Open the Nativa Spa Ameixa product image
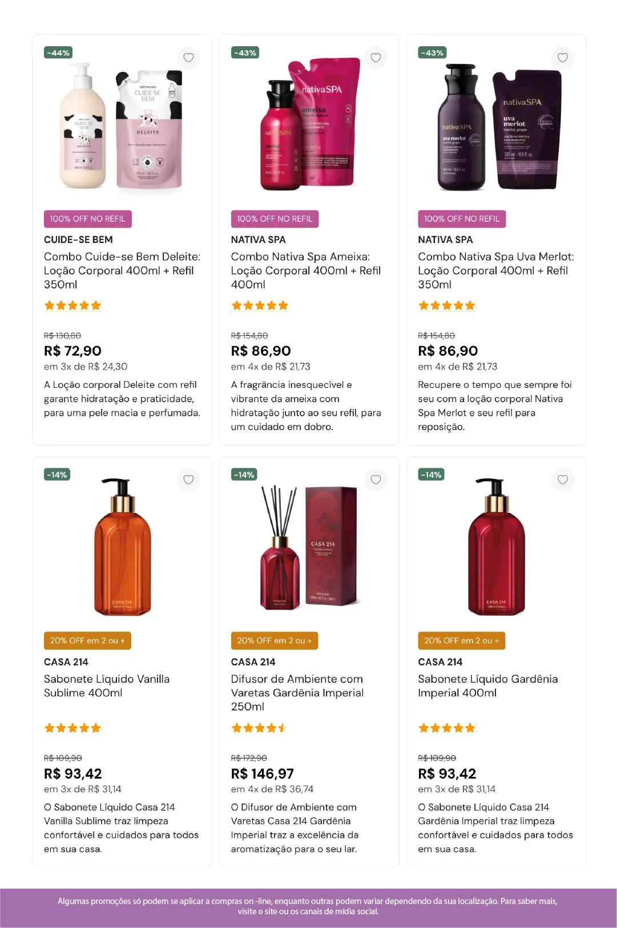The width and height of the screenshot is (617, 928). (309, 125)
